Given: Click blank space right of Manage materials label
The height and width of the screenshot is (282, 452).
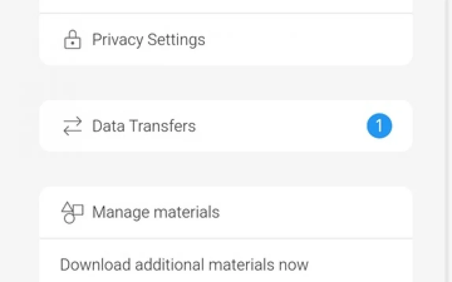Looking at the screenshot, I should 316,212.
